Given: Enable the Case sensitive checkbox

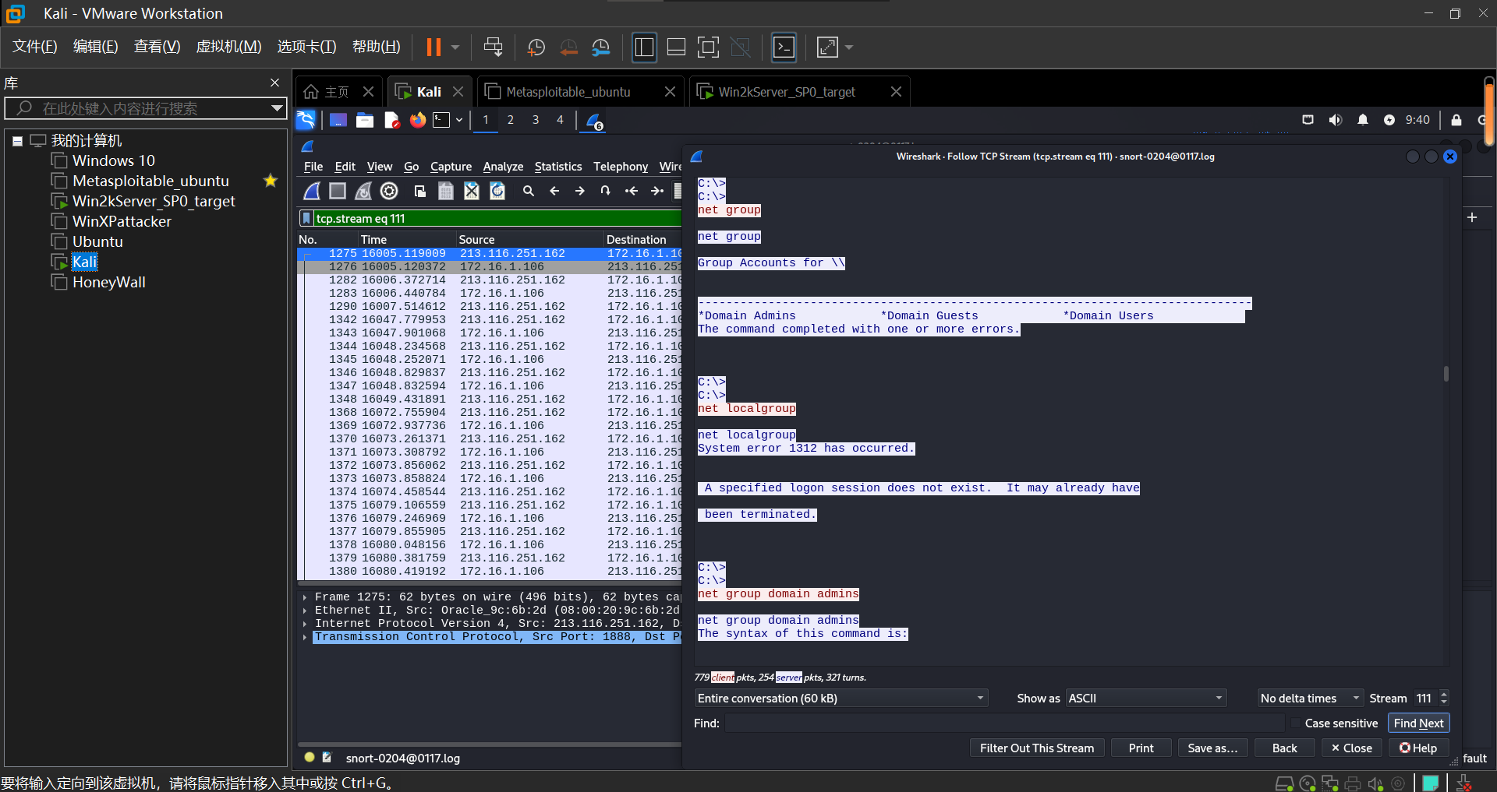Looking at the screenshot, I should tap(1296, 723).
